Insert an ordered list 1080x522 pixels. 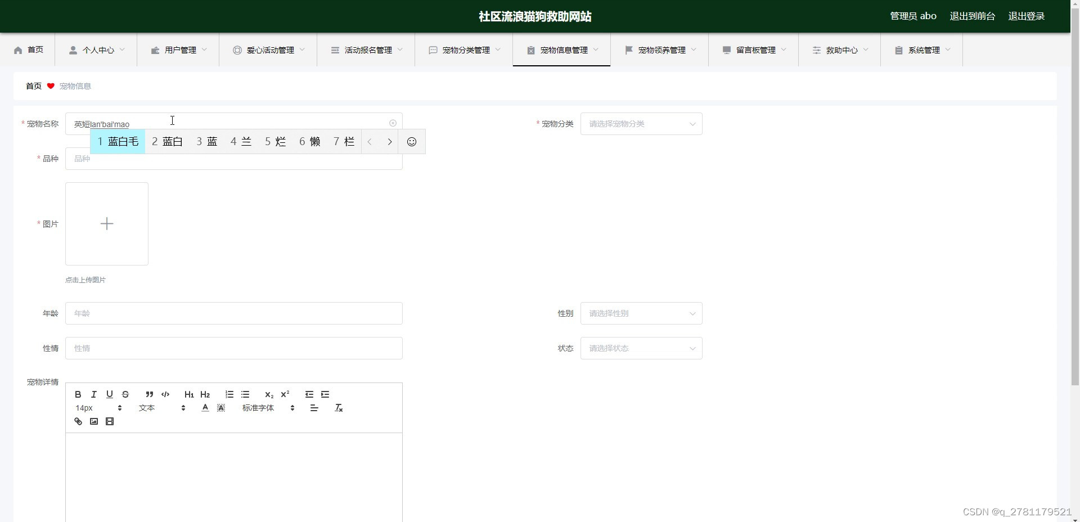pyautogui.click(x=229, y=394)
